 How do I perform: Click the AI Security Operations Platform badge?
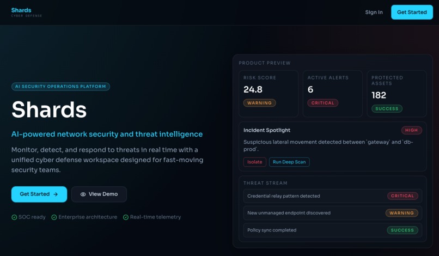60,87
